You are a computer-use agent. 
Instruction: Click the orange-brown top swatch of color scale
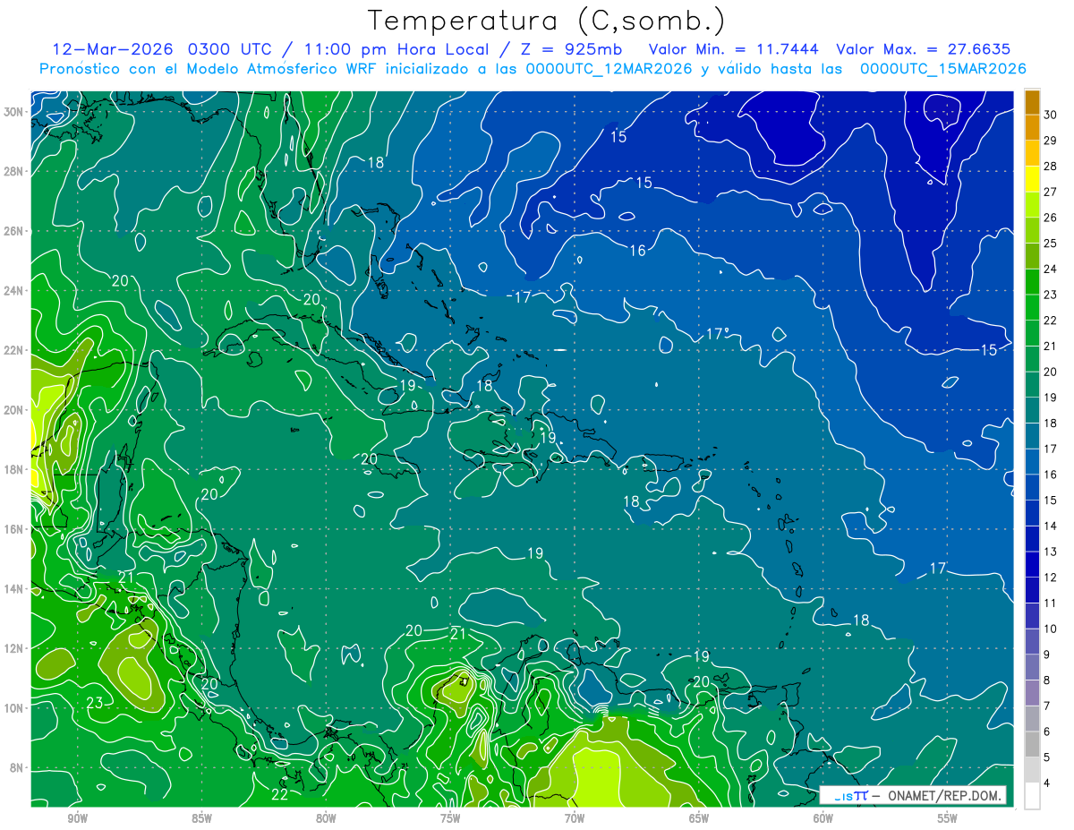(x=1032, y=102)
